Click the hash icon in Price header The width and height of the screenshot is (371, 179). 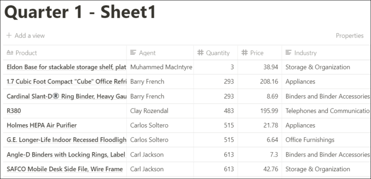(245, 52)
